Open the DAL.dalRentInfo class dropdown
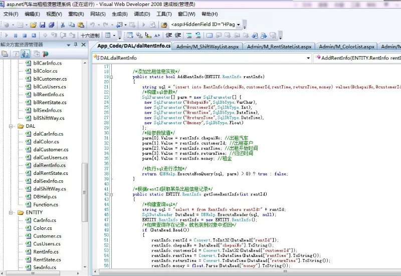 coord(308,58)
